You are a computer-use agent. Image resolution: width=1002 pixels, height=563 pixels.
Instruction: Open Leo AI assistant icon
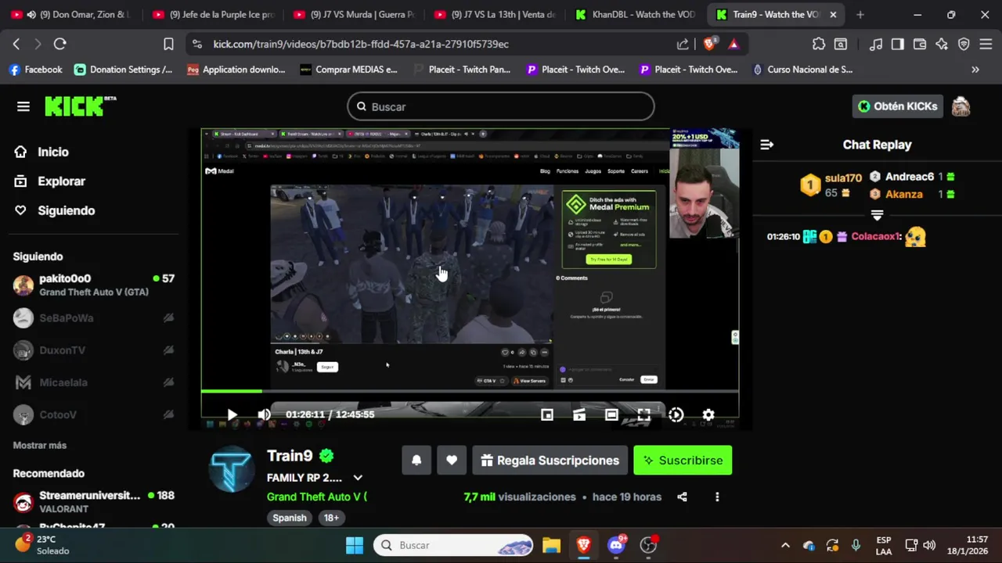coord(942,44)
